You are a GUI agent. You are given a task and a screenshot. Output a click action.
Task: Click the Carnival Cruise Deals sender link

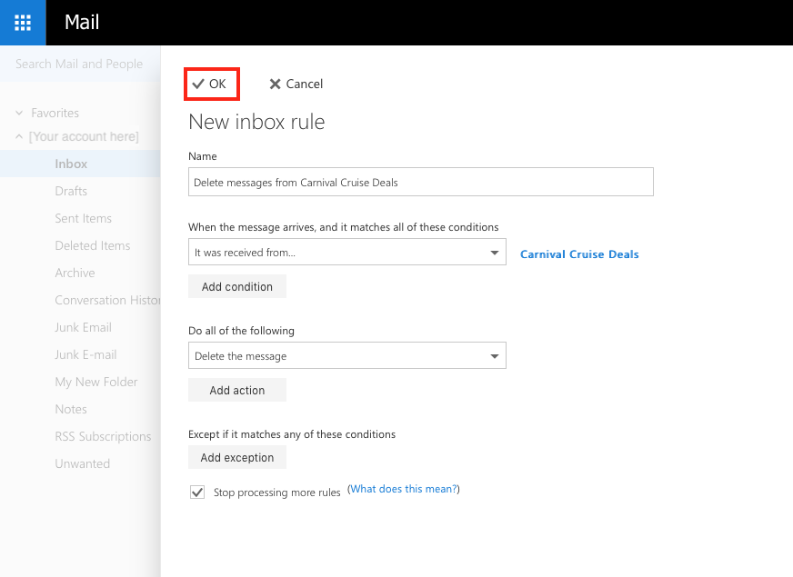point(579,254)
